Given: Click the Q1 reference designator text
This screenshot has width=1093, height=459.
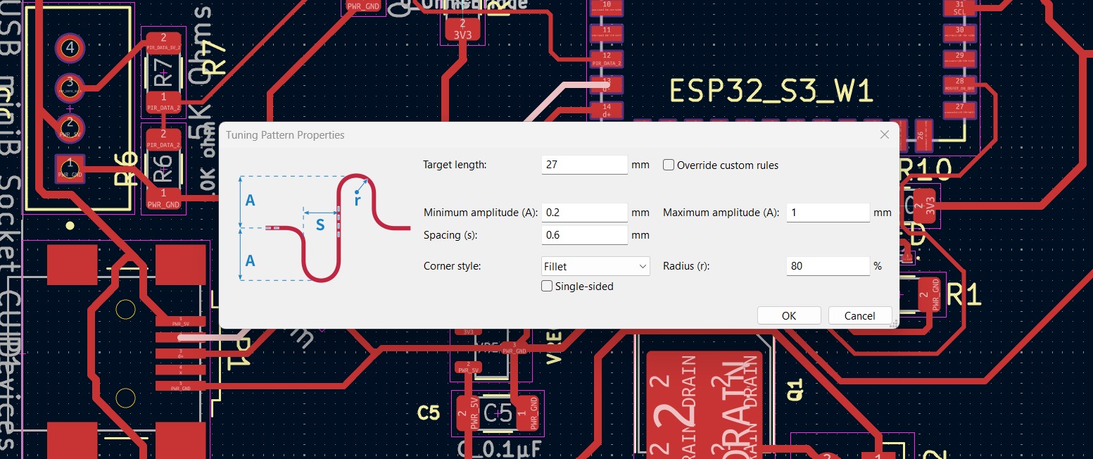Looking at the screenshot, I should (795, 389).
